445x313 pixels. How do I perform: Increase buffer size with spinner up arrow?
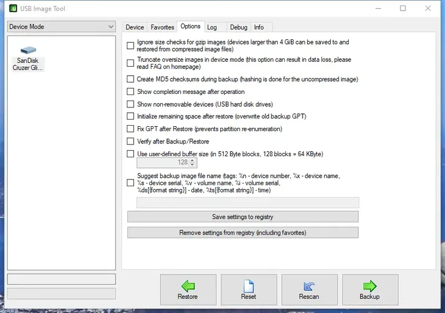coord(192,160)
